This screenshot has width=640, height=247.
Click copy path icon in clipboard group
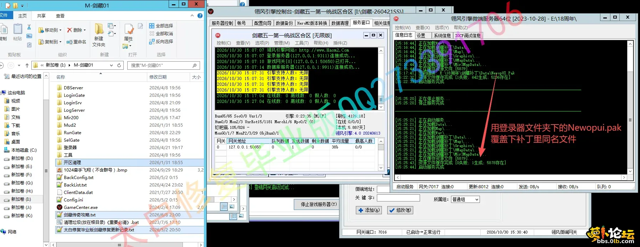click(x=29, y=36)
